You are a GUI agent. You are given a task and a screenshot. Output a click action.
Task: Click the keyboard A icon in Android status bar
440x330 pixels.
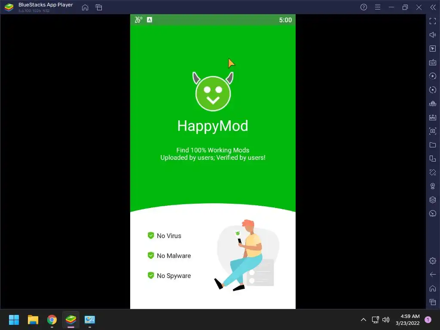click(x=150, y=20)
